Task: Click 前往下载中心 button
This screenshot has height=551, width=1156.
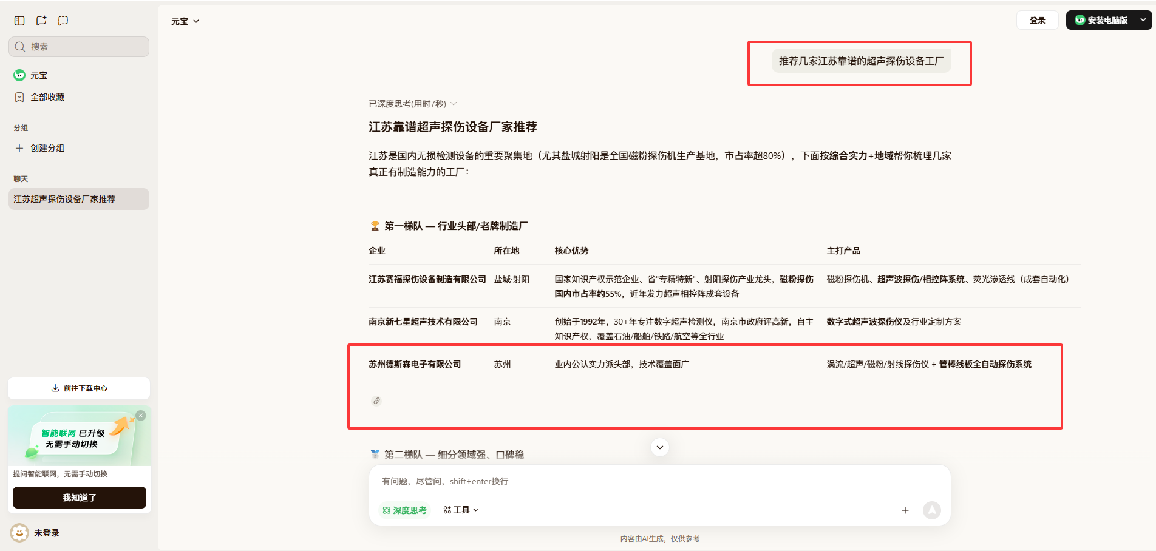Action: point(79,388)
